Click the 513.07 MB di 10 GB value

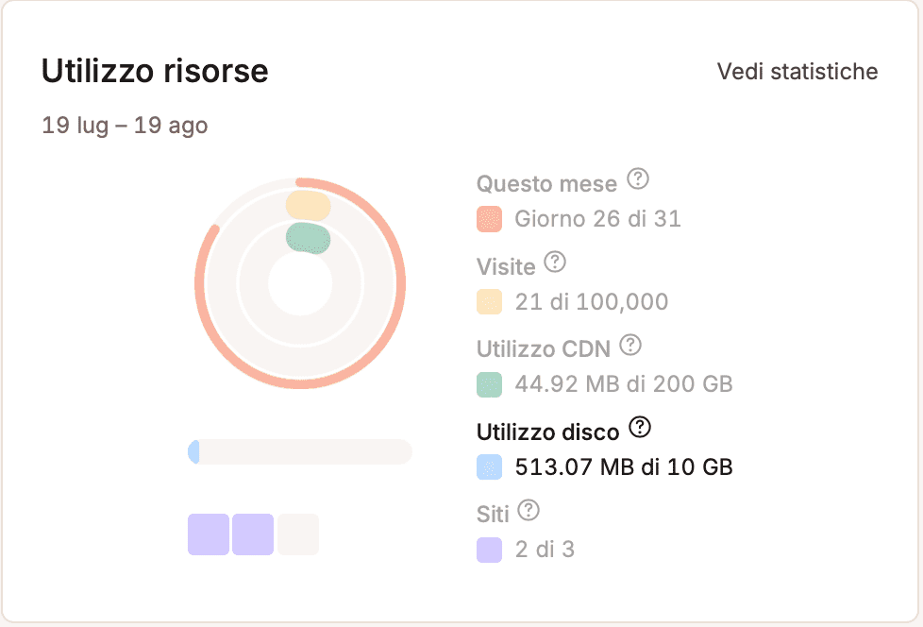(x=624, y=466)
